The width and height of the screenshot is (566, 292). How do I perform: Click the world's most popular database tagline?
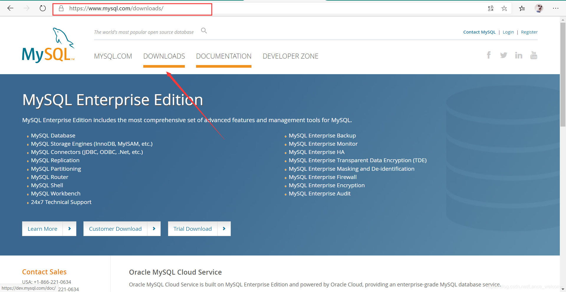144,32
